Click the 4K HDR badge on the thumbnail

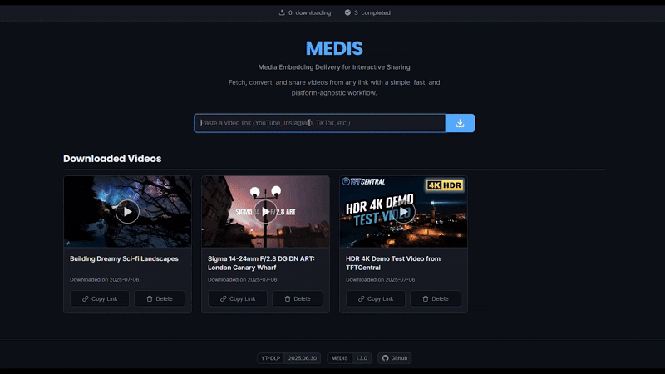pos(445,185)
